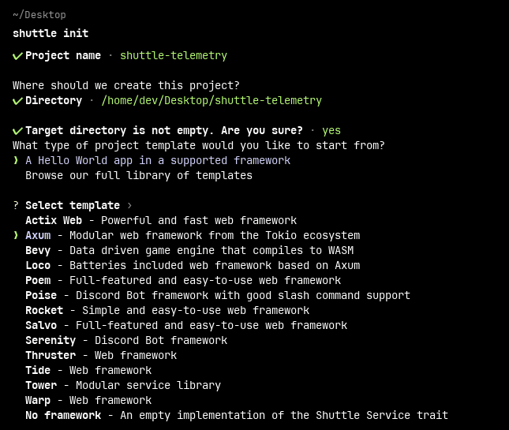Choose Browse our full library of templates
Image resolution: width=509 pixels, height=430 pixels.
[139, 175]
